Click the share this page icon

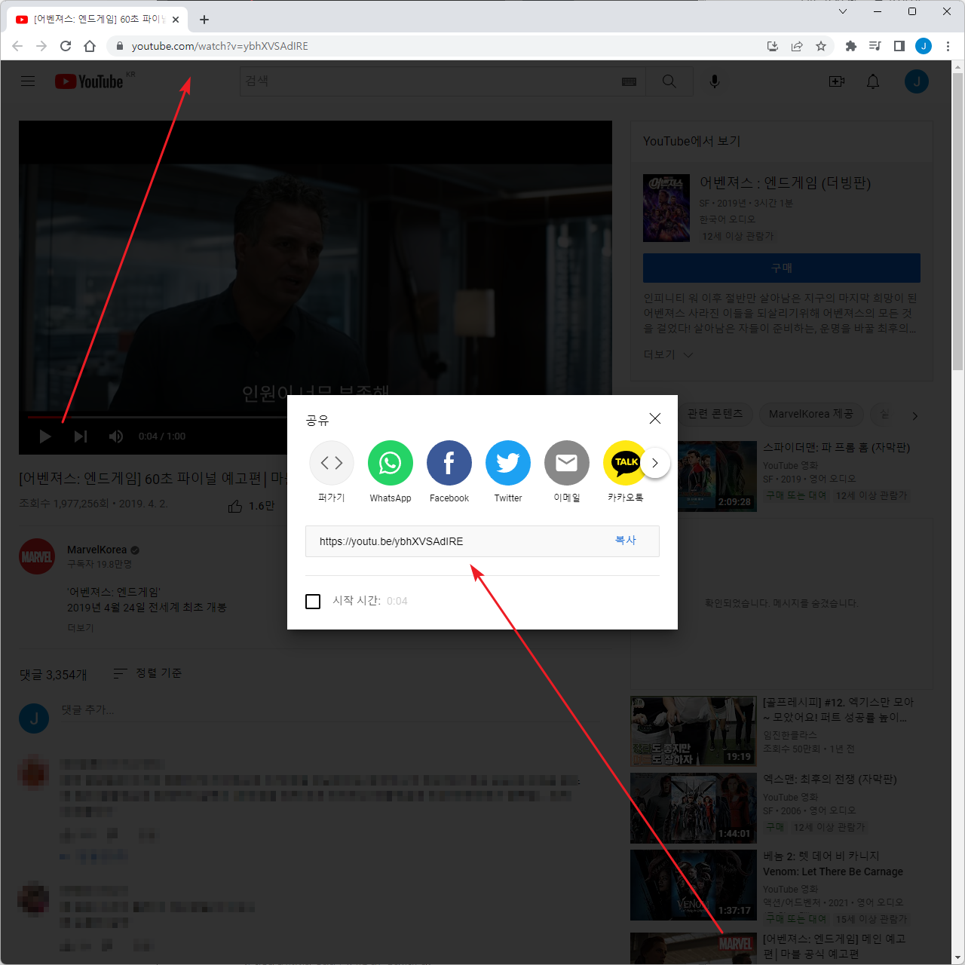(x=797, y=46)
